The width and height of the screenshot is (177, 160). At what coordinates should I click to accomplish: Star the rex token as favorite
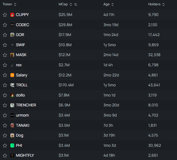click(x=5, y=65)
